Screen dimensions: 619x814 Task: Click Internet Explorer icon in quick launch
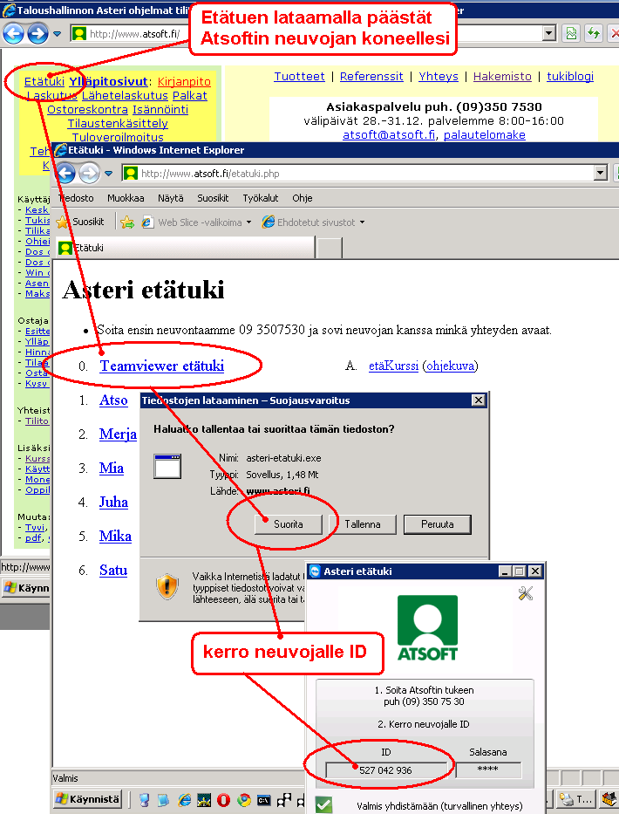(x=184, y=799)
